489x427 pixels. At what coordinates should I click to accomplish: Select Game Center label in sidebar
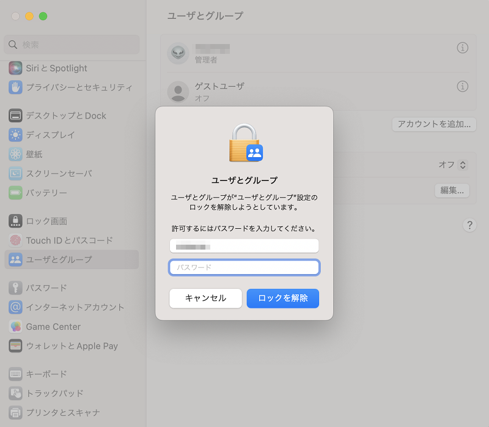click(x=53, y=327)
